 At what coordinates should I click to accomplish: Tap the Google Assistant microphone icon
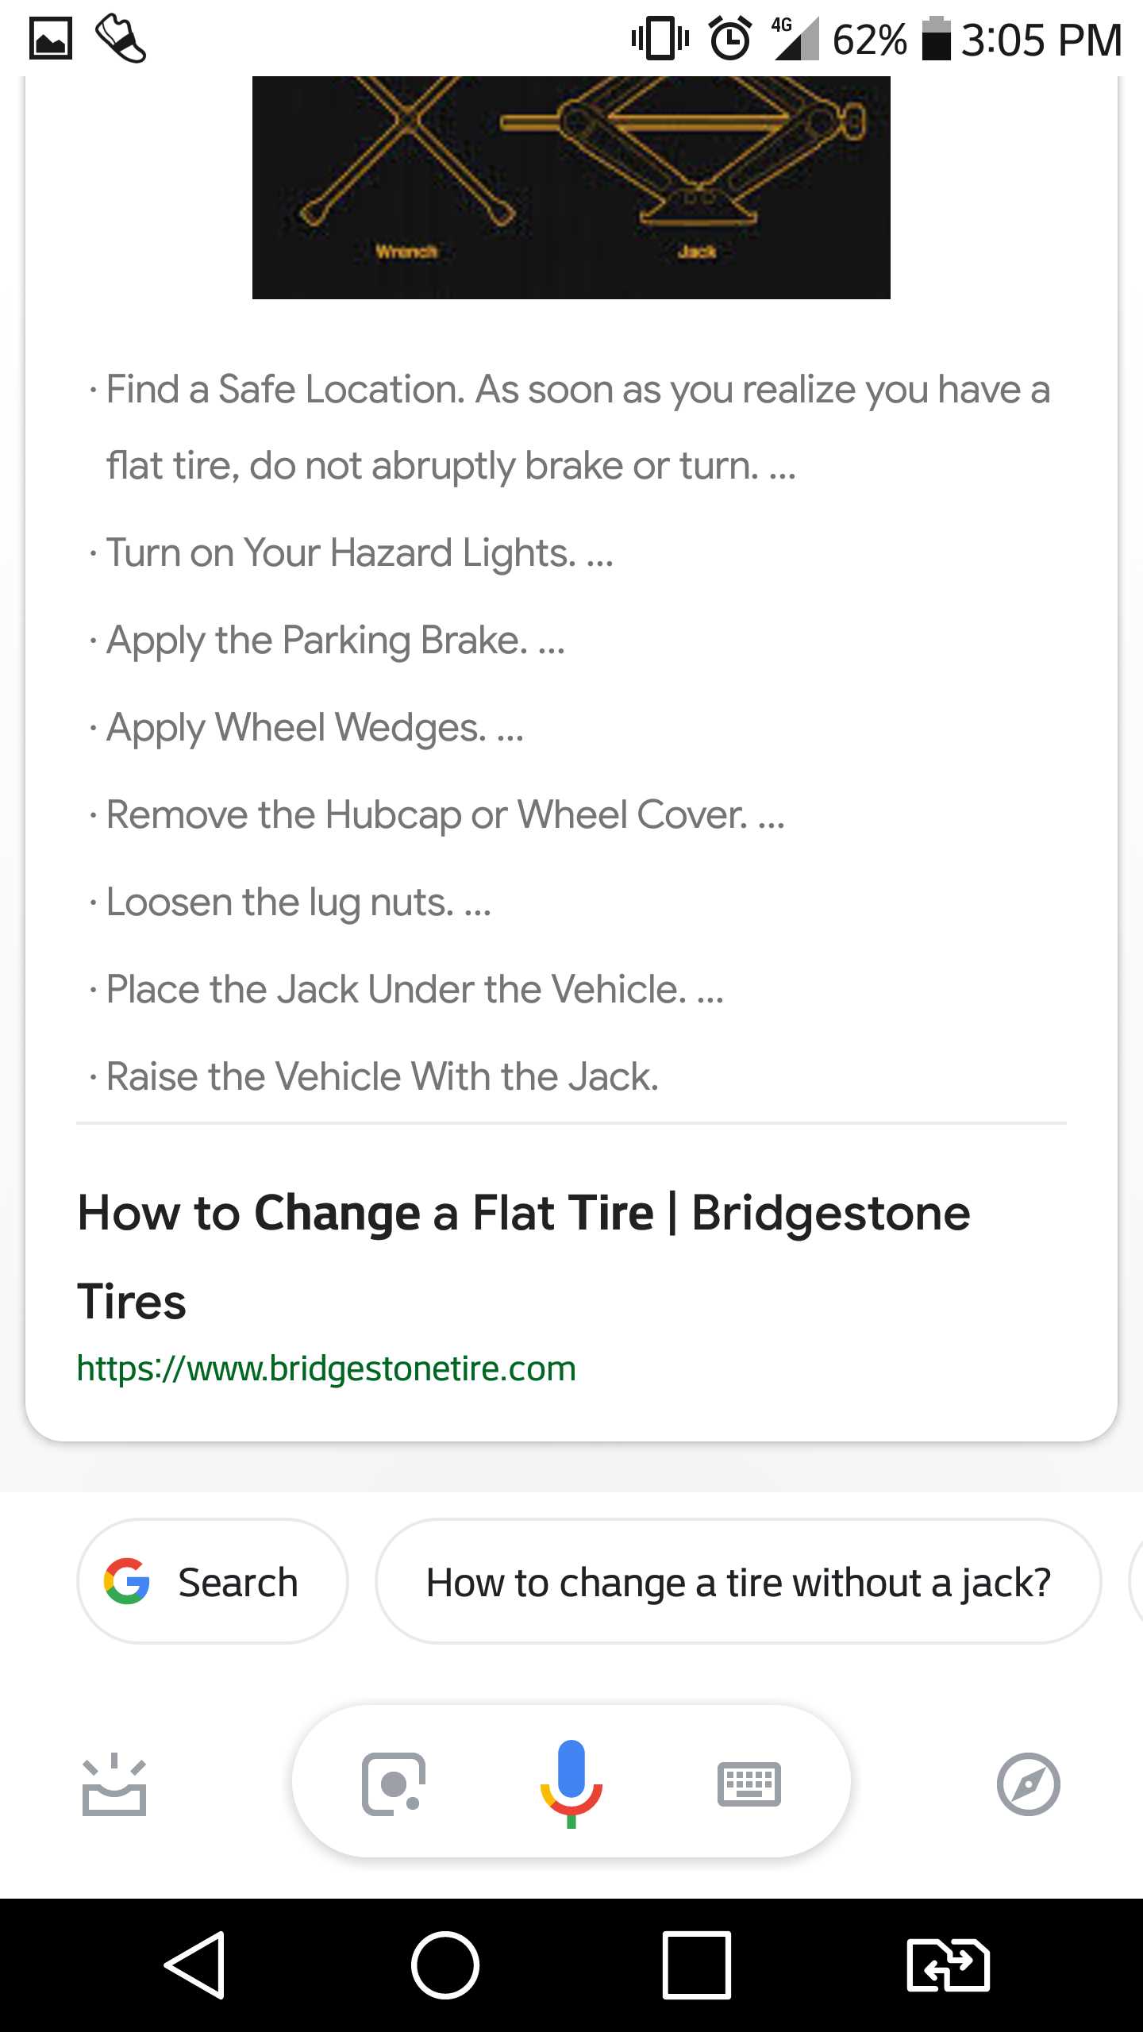click(571, 1782)
